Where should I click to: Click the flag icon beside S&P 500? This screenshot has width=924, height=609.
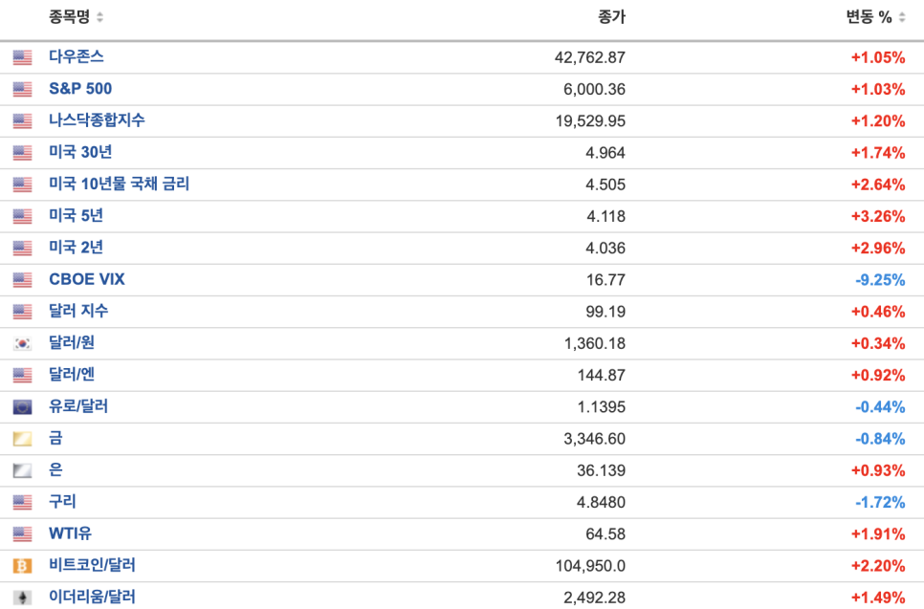pyautogui.click(x=22, y=89)
